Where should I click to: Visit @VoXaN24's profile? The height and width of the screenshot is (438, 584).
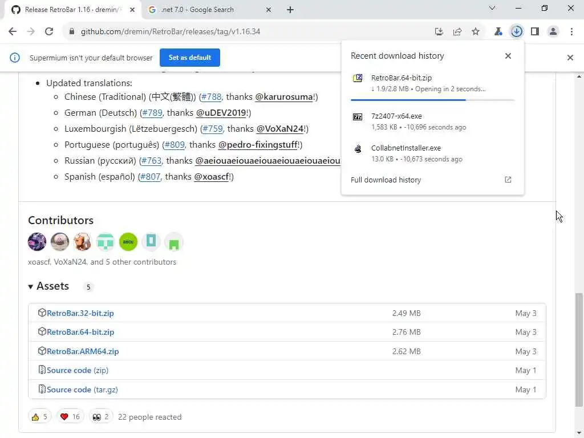(x=279, y=129)
